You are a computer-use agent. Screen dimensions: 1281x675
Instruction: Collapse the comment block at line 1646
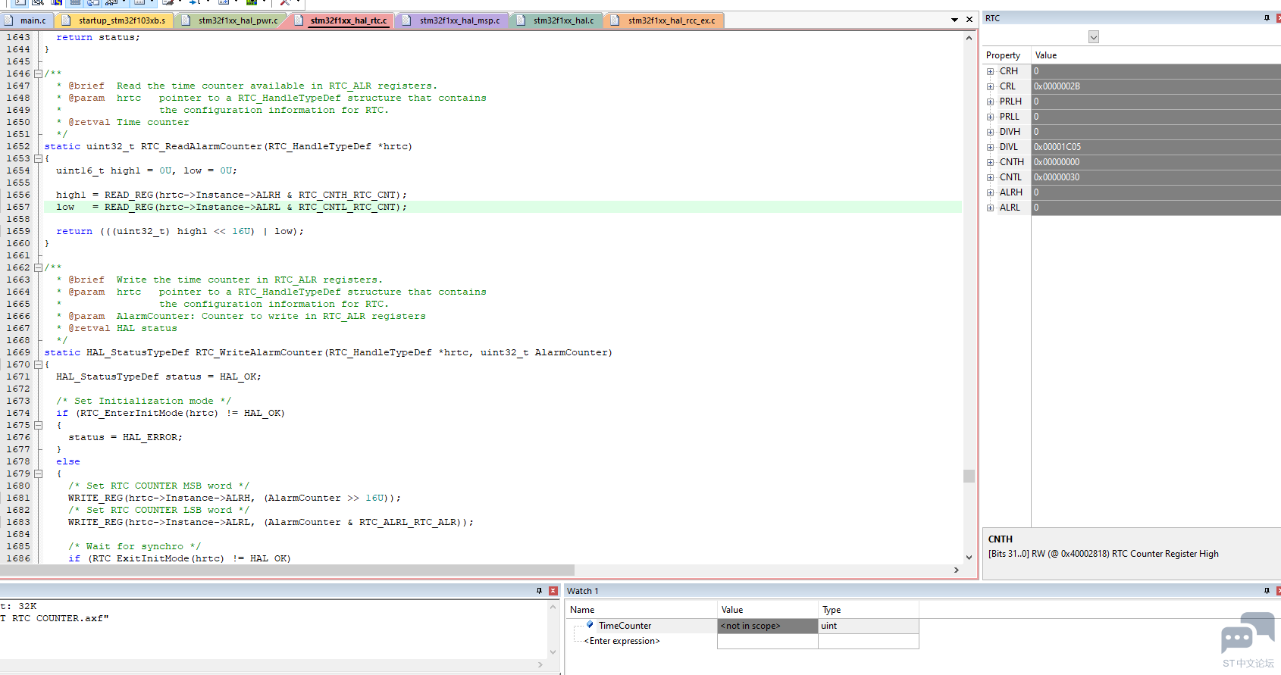(38, 73)
